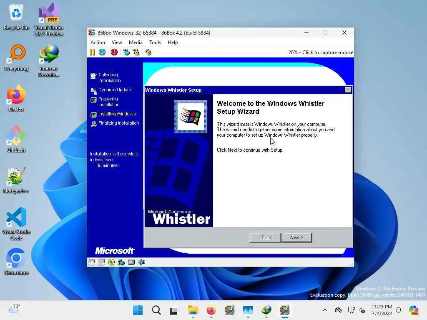Select the Internet Download Manager desktop icon
This screenshot has height=320, width=427.
tap(49, 60)
